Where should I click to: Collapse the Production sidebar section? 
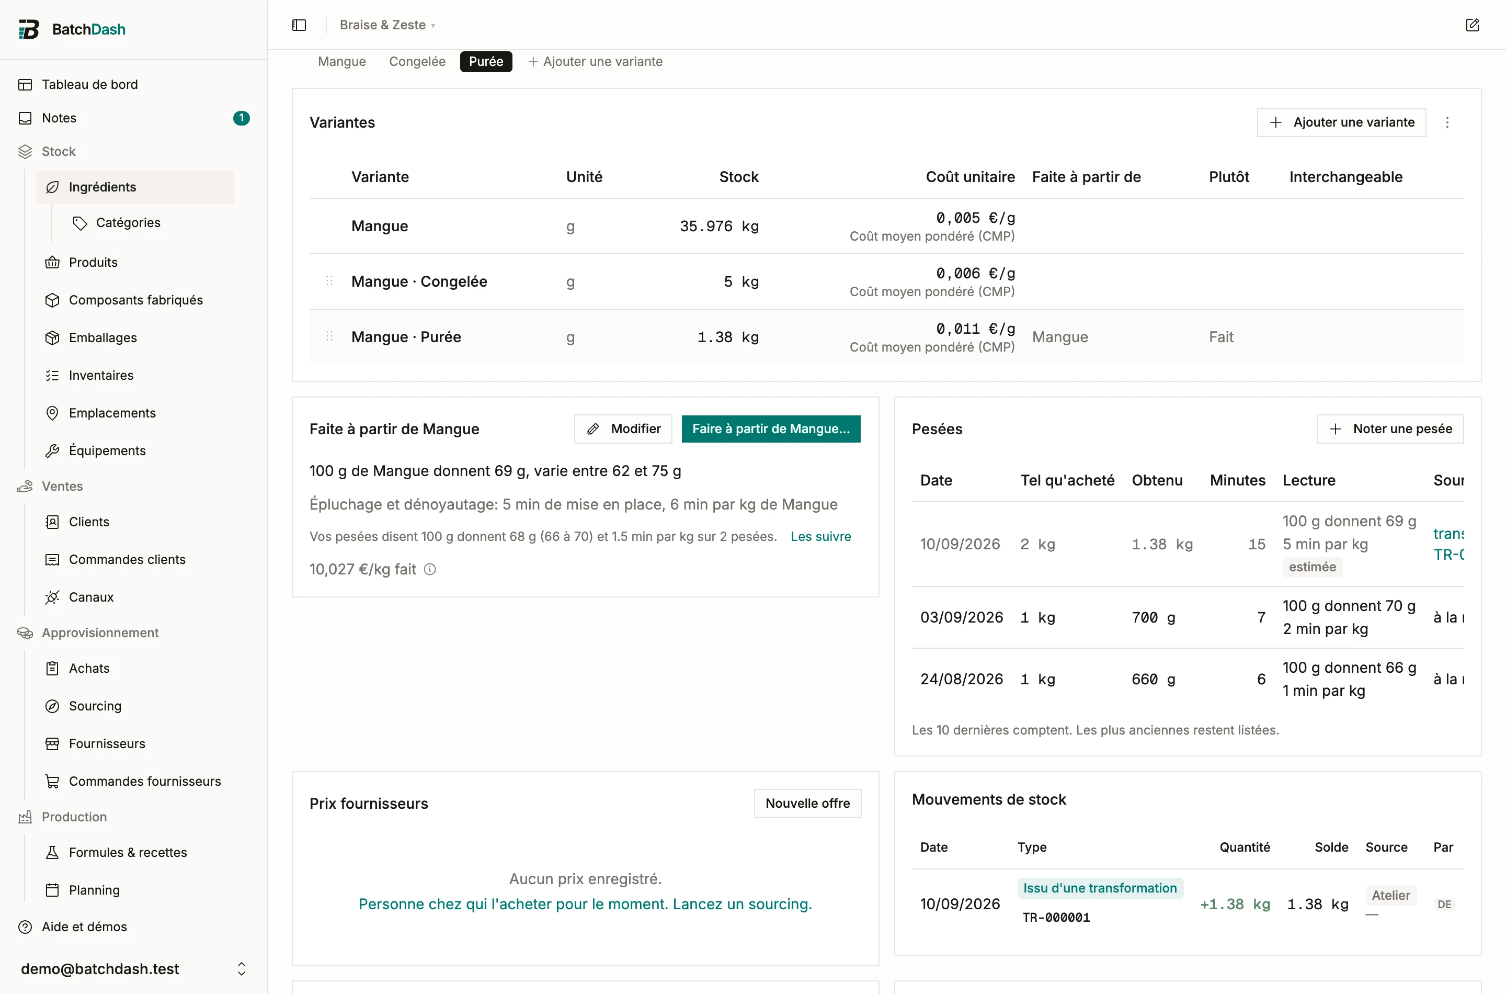pos(74,817)
